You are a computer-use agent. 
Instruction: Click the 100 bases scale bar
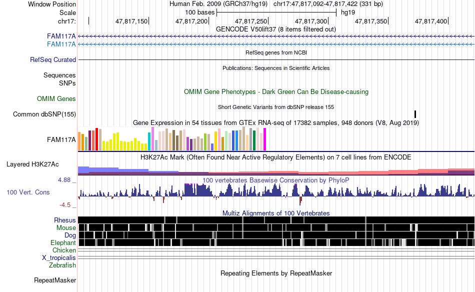[276, 12]
